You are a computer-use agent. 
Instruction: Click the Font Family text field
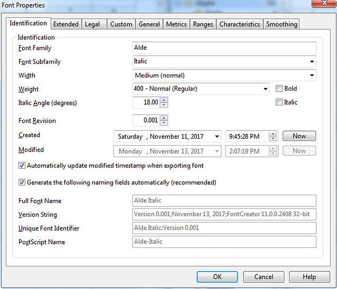(x=224, y=47)
